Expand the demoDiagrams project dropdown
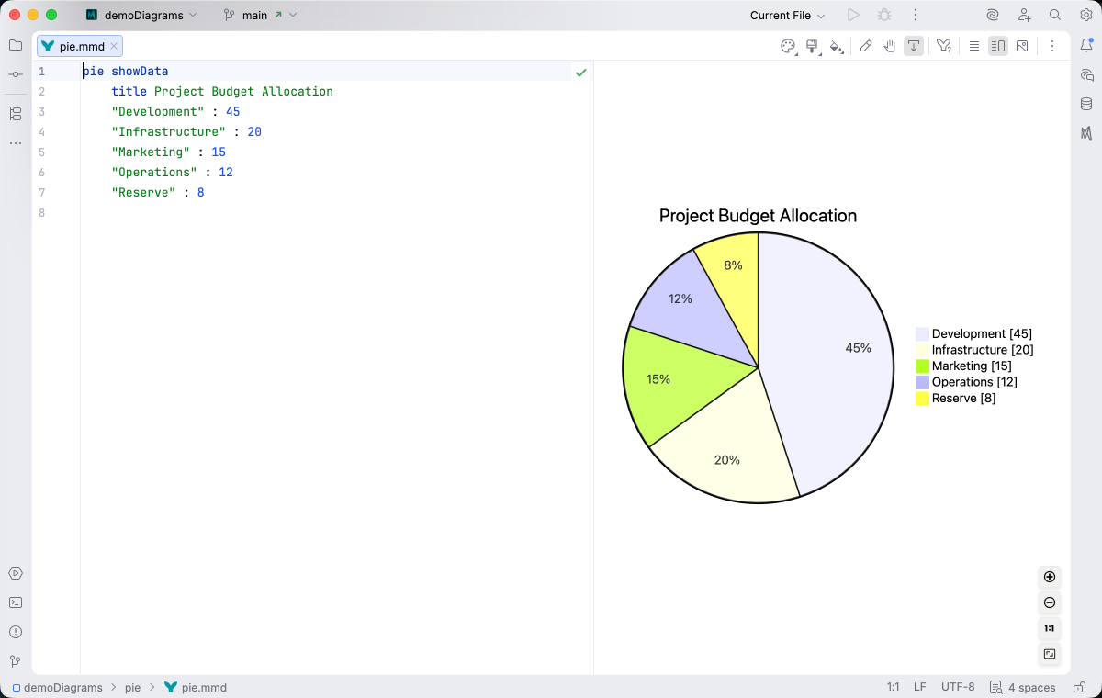The image size is (1102, 698). tap(141, 15)
